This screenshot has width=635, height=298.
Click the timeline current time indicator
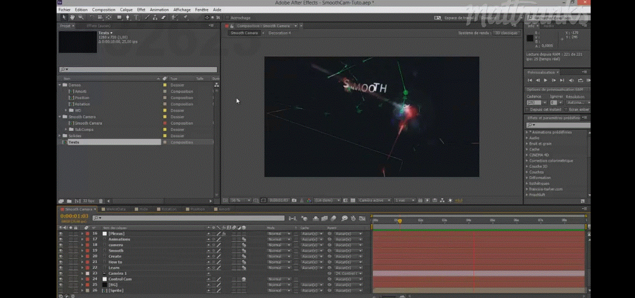coord(399,221)
